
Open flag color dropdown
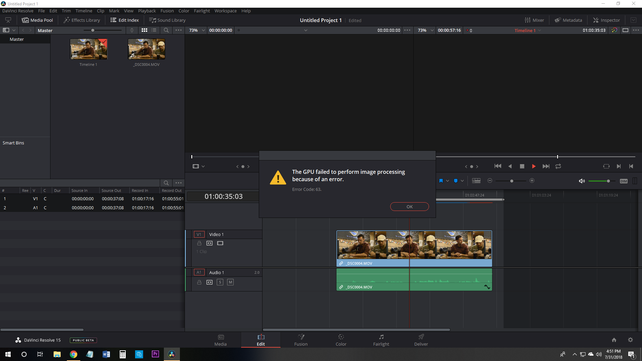click(447, 181)
